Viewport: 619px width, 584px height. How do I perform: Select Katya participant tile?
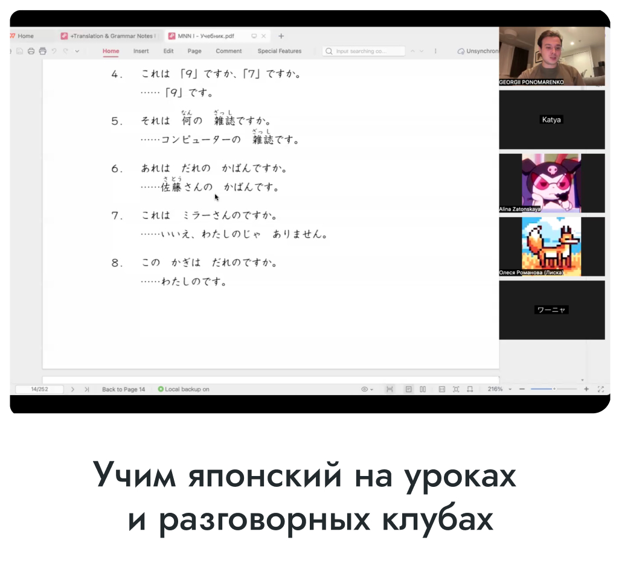click(551, 119)
